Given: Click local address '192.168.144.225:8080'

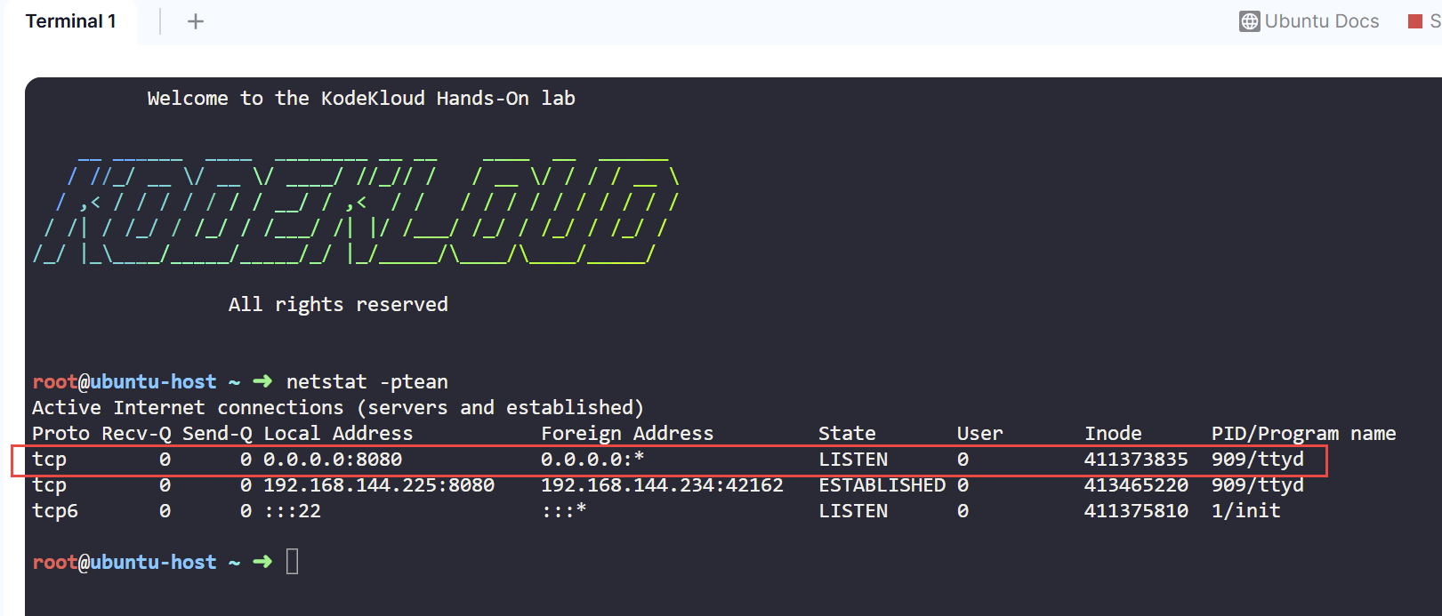Looking at the screenshot, I should pos(379,484).
